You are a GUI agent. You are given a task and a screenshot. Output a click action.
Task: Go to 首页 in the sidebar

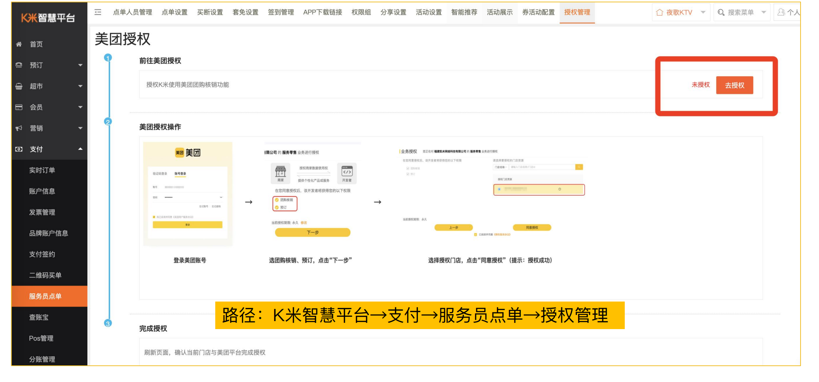click(36, 44)
